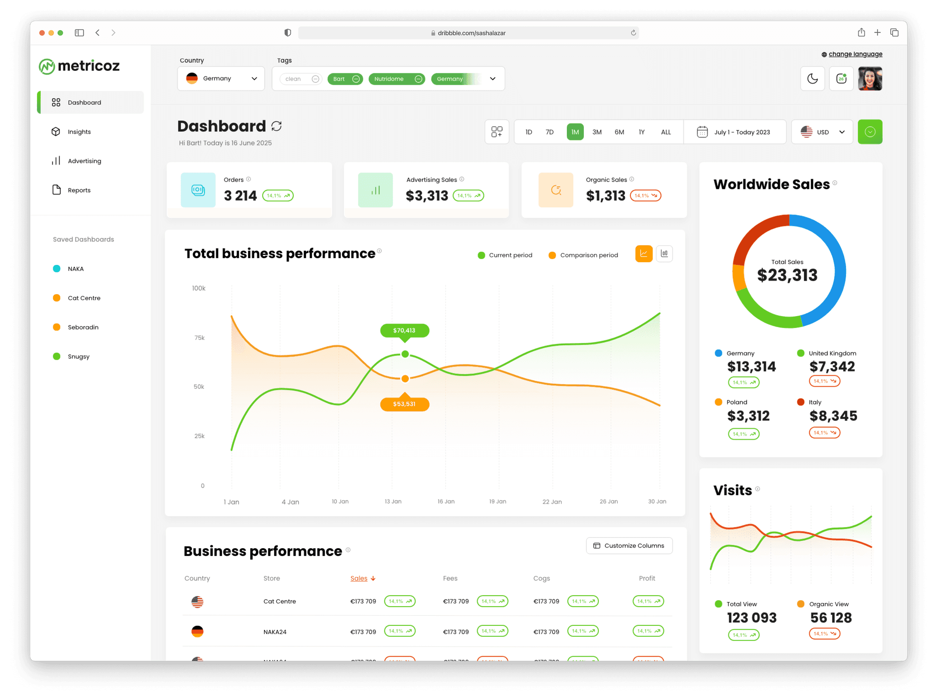Click the change language link
This screenshot has height=700, width=937.
855,54
